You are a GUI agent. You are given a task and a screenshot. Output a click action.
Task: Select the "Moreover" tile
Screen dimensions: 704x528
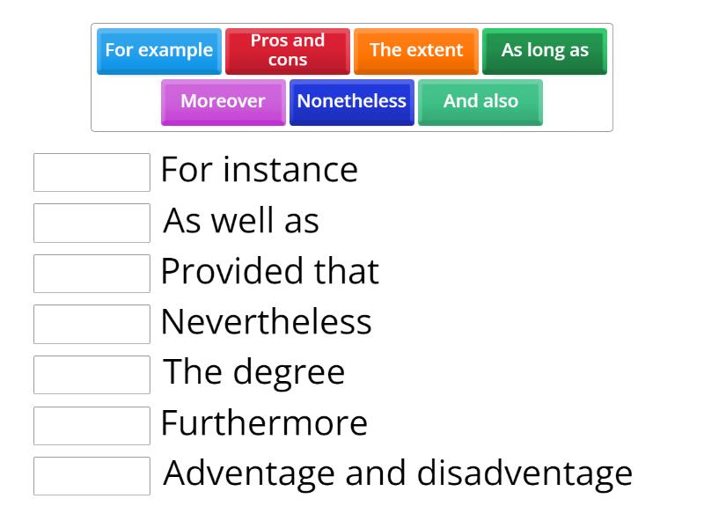[x=223, y=102]
